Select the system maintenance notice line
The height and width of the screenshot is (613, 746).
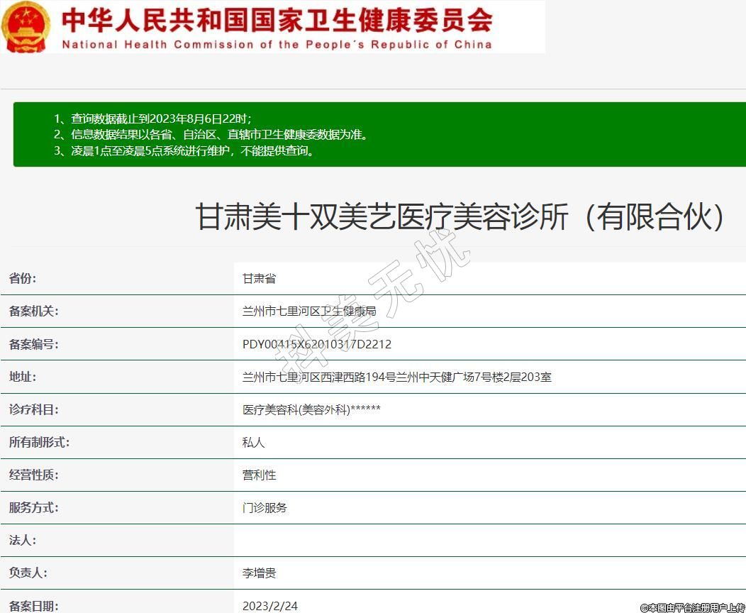[184, 150]
